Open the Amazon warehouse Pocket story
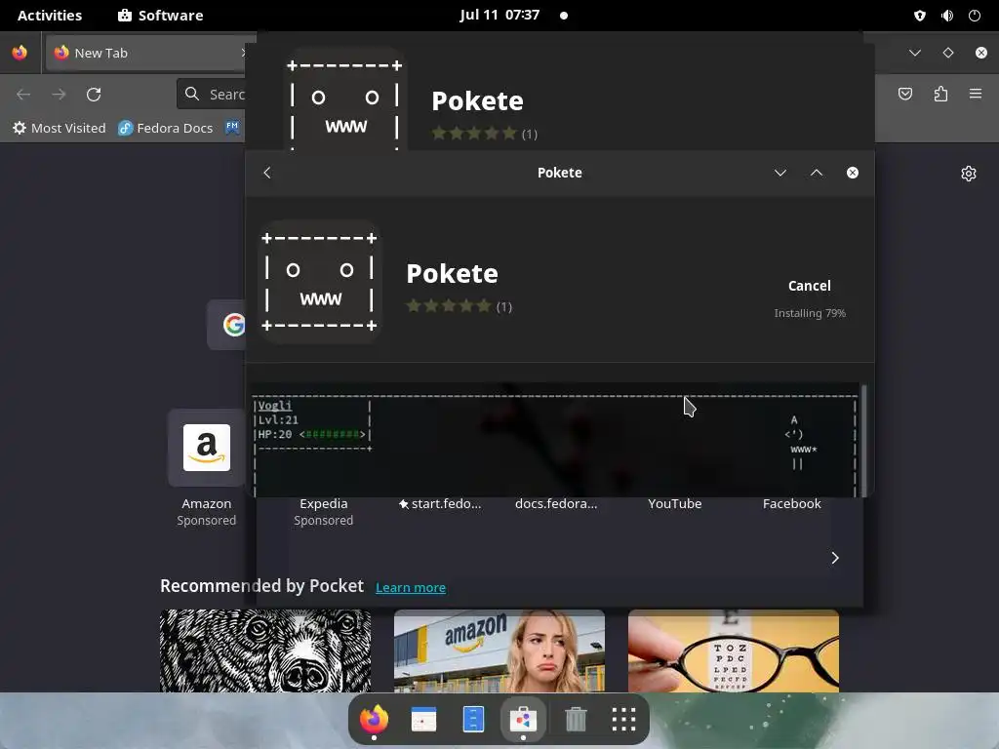 pos(499,650)
